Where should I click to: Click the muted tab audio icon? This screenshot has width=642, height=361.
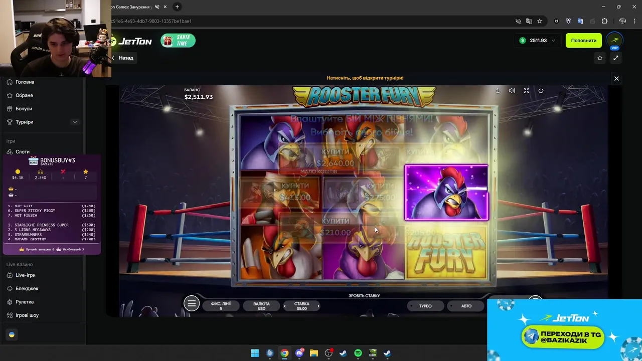point(157,7)
